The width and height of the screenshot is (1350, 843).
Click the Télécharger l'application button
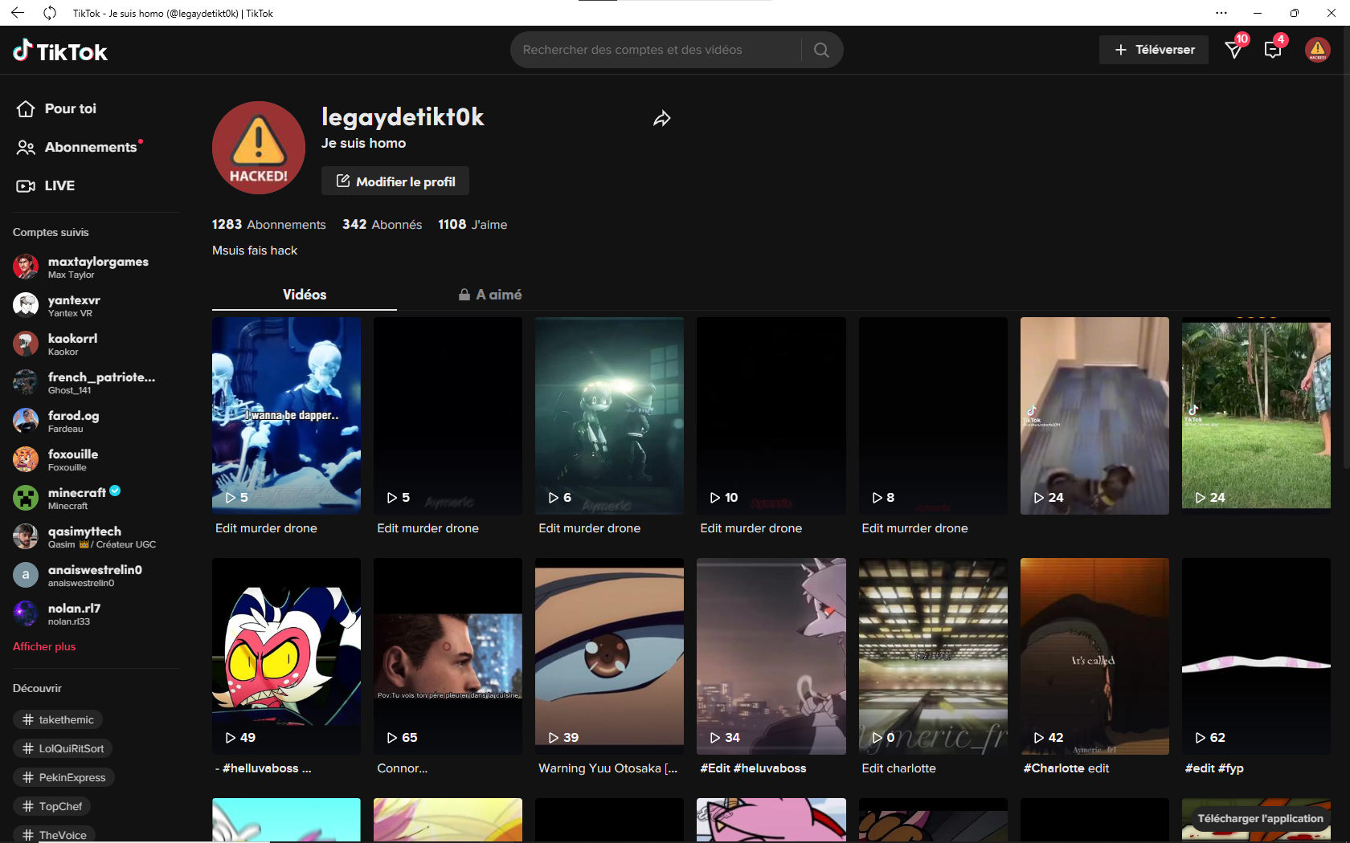1259,818
